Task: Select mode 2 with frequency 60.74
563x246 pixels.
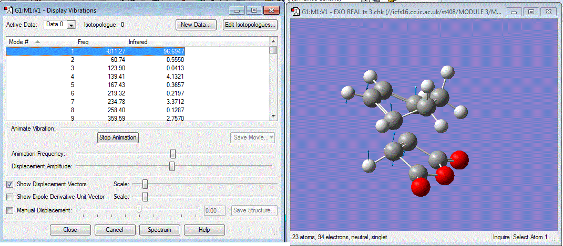Action: pyautogui.click(x=96, y=60)
